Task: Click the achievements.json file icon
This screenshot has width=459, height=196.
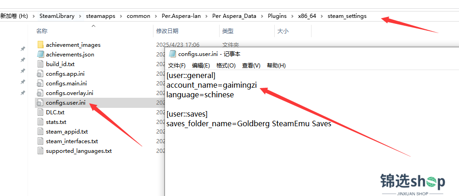Action: 40,55
